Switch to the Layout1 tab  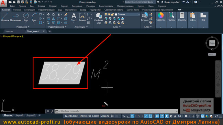(20, 115)
